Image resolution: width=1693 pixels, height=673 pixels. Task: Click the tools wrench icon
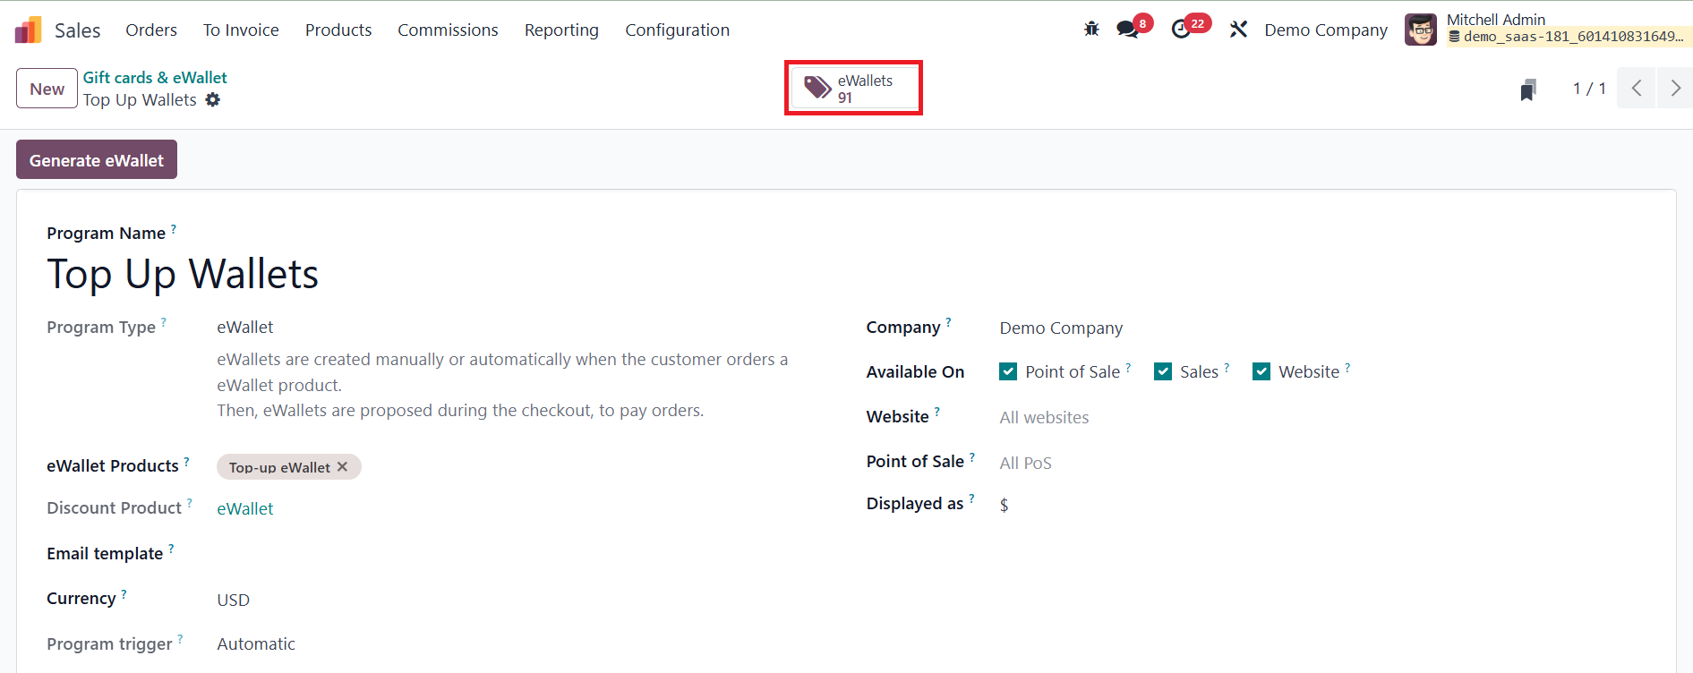[x=1238, y=30]
